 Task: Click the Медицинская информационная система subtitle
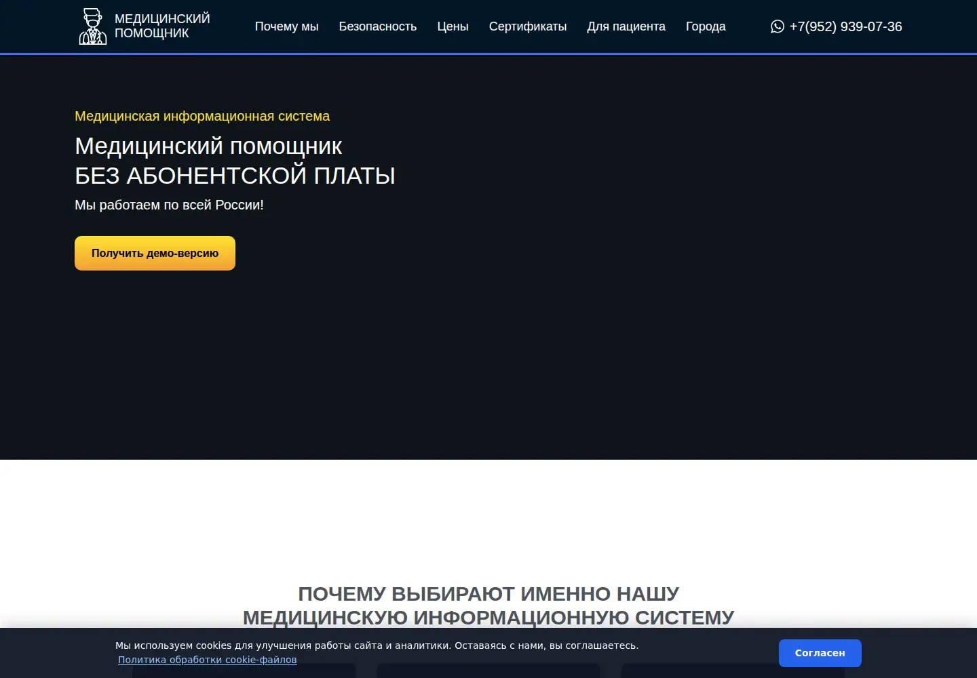pos(202,116)
